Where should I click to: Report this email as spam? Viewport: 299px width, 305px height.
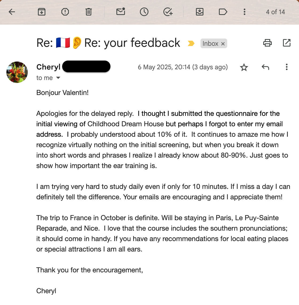coord(65,12)
